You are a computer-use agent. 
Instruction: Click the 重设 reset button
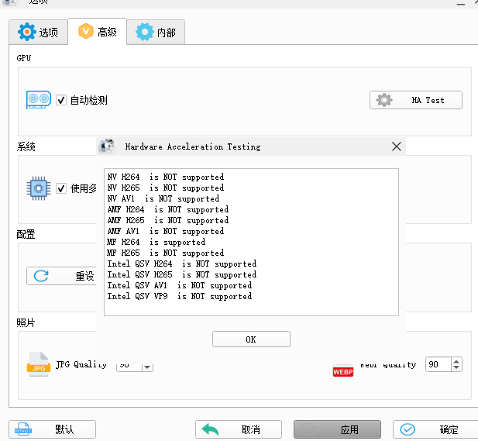pos(61,276)
